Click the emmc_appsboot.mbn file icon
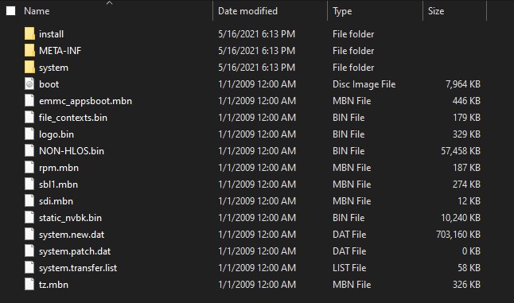The image size is (514, 303). point(29,100)
